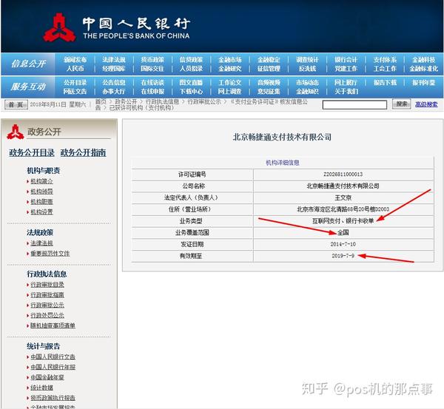Go to the 金融知识 section

click(x=307, y=92)
